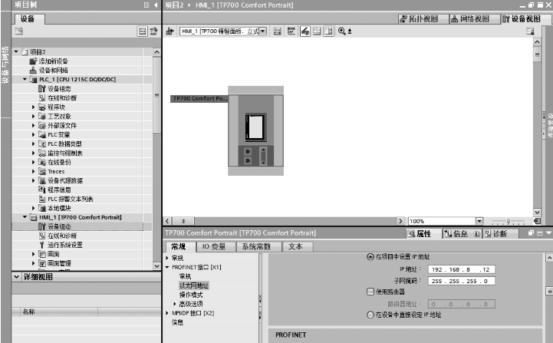This screenshot has height=343, width=553.
Task: Select 在设备中直接设定 IP 地址 radio button
Action: click(x=370, y=315)
